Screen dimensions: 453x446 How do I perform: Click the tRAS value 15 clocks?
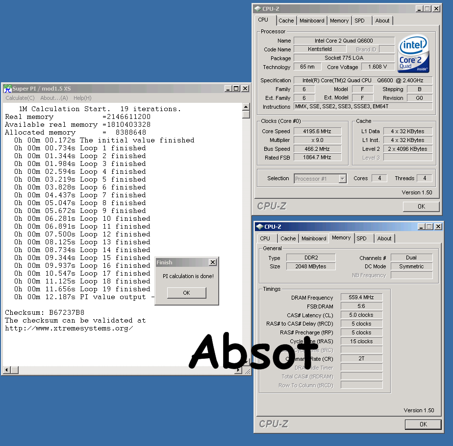[x=361, y=341]
